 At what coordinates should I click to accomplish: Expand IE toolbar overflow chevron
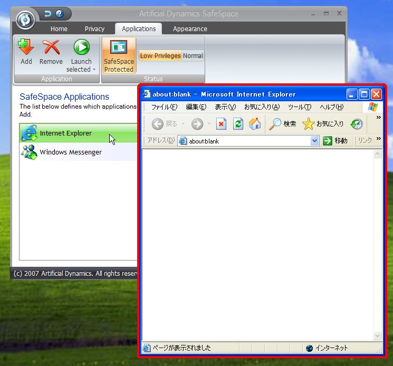coord(378,117)
